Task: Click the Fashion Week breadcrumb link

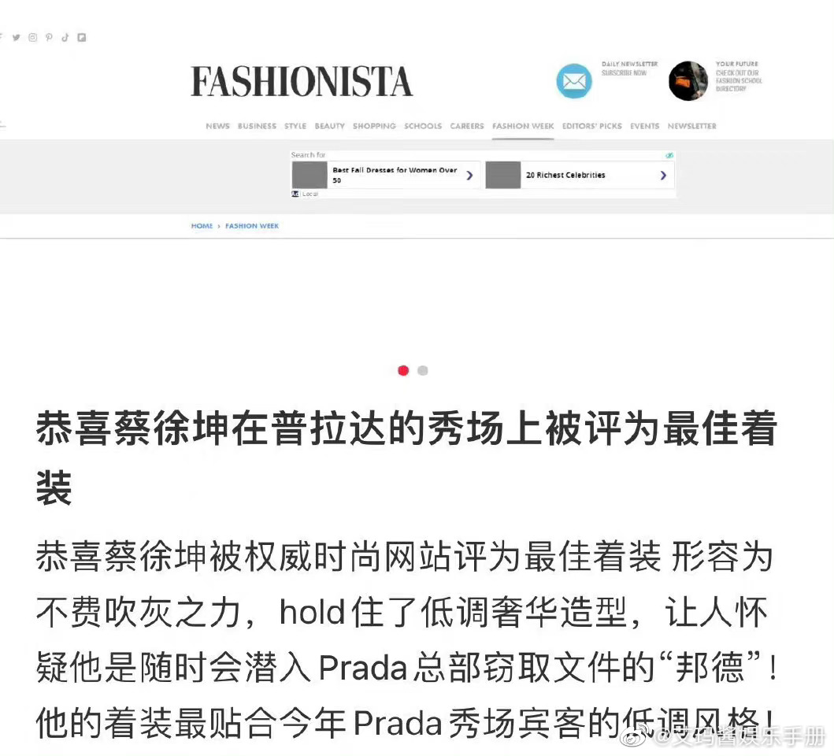Action: [x=252, y=226]
